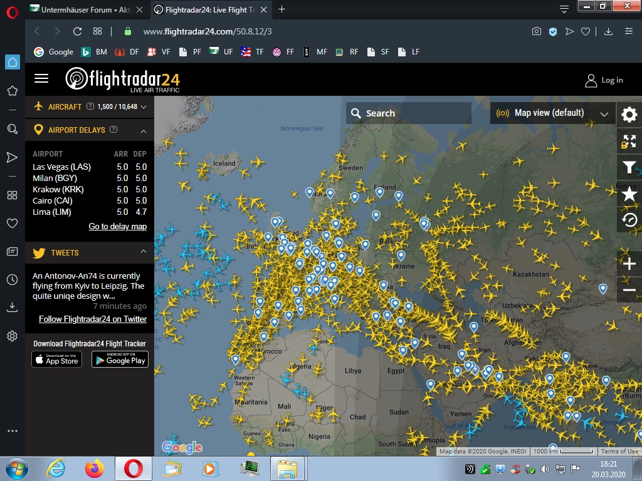Open the BM bookmark
Image resolution: width=642 pixels, height=481 pixels.
point(94,52)
